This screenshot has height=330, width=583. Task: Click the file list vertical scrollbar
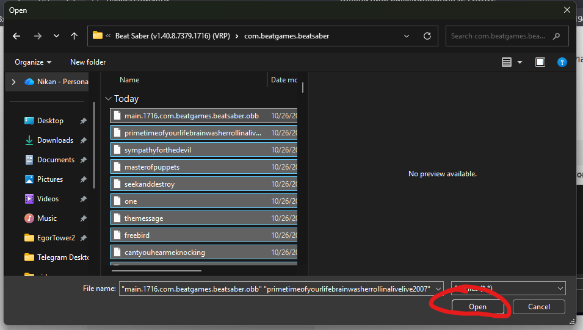point(303,87)
